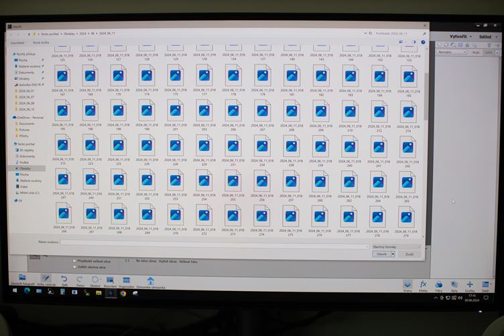Viewport: 504px width, 336px height.
Task: Open File Explorer from taskbar
Action: click(99, 292)
